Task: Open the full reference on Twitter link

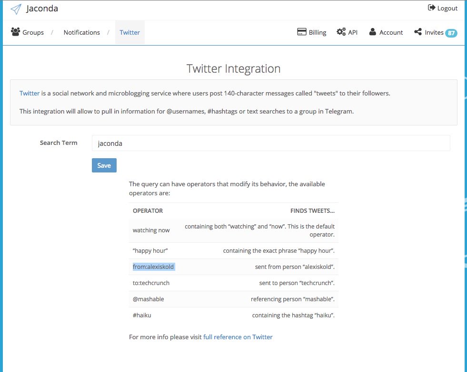Action: click(238, 337)
